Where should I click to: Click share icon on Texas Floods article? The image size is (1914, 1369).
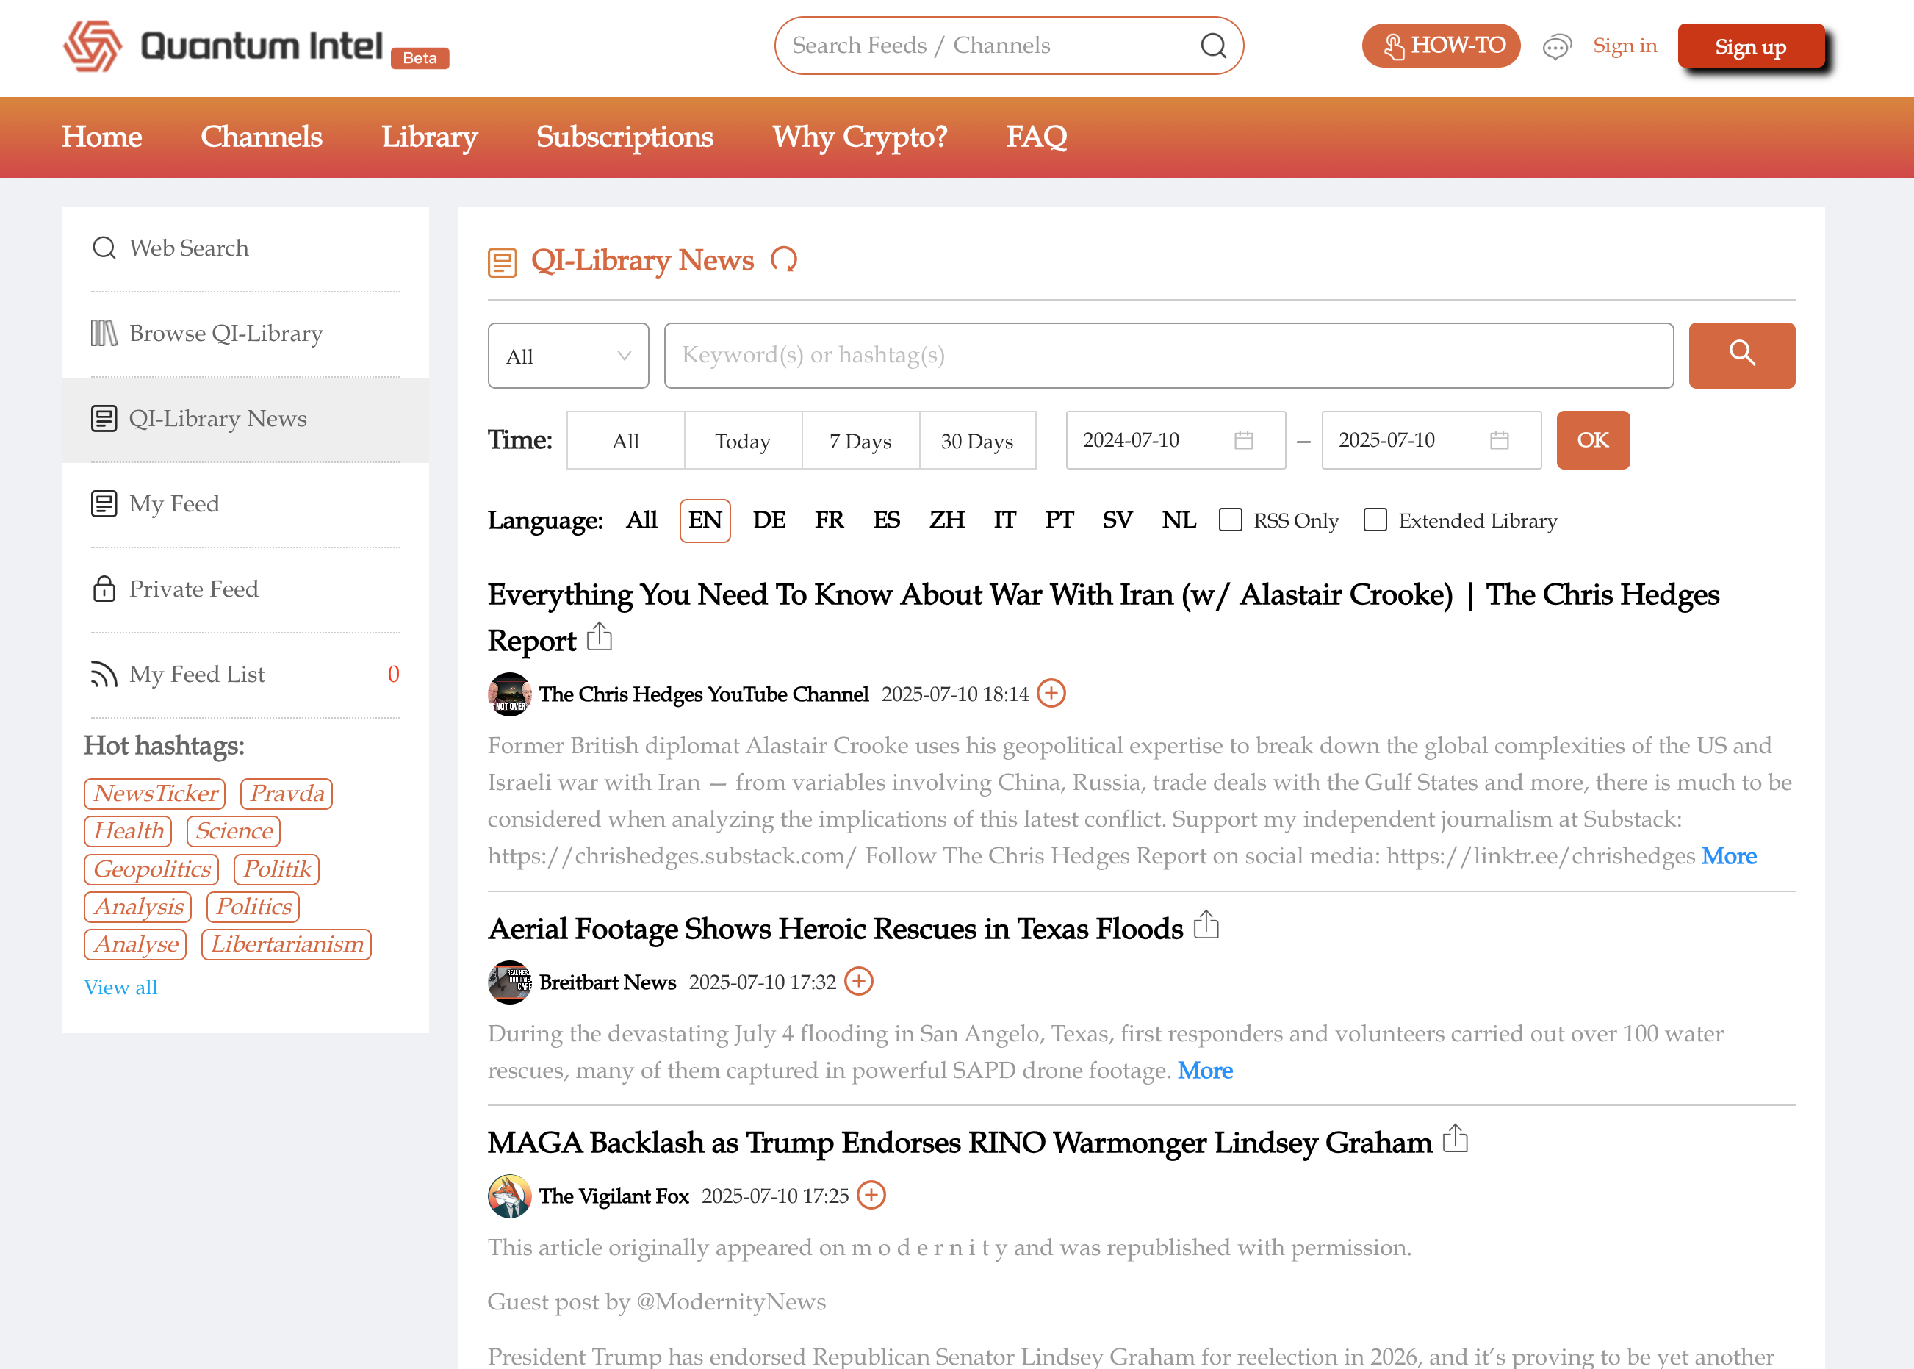[1206, 924]
